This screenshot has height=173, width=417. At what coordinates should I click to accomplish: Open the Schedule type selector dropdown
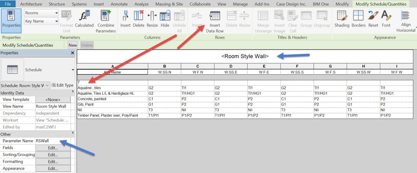47,85
